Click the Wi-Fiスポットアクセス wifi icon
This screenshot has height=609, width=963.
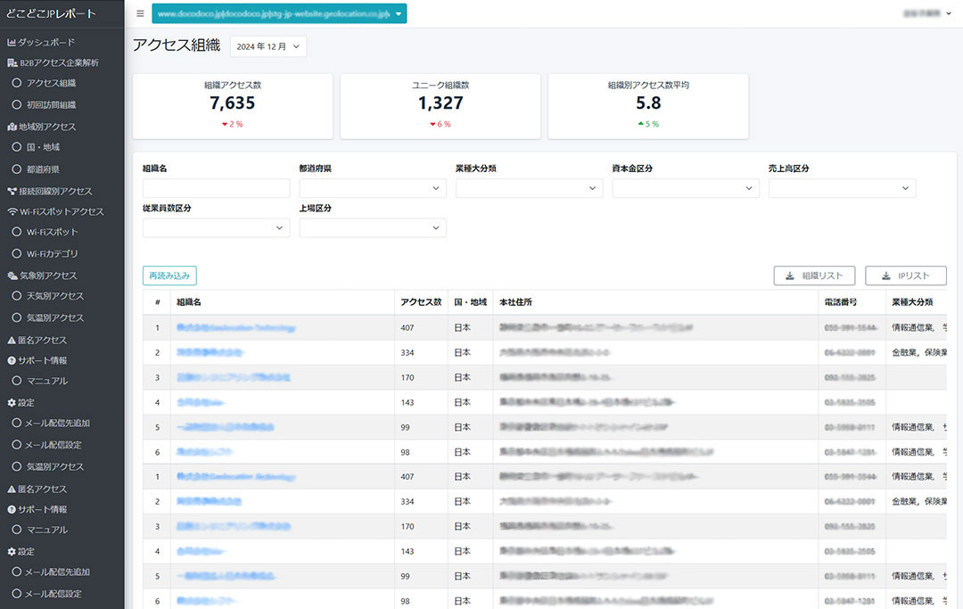tap(12, 212)
